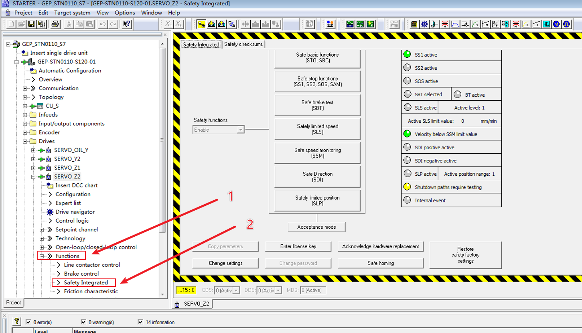The width and height of the screenshot is (582, 333).
Task: Switch to the Safety checksums tab
Action: coord(243,44)
